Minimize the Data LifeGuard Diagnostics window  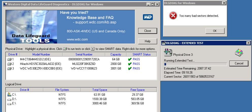coord(148,4)
